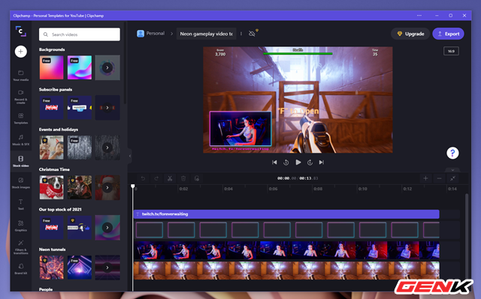Rewind a few seconds
Screen dimensions: 481x299
tap(286, 163)
